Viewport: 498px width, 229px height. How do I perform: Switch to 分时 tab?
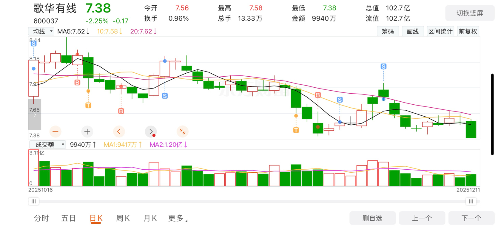41,218
